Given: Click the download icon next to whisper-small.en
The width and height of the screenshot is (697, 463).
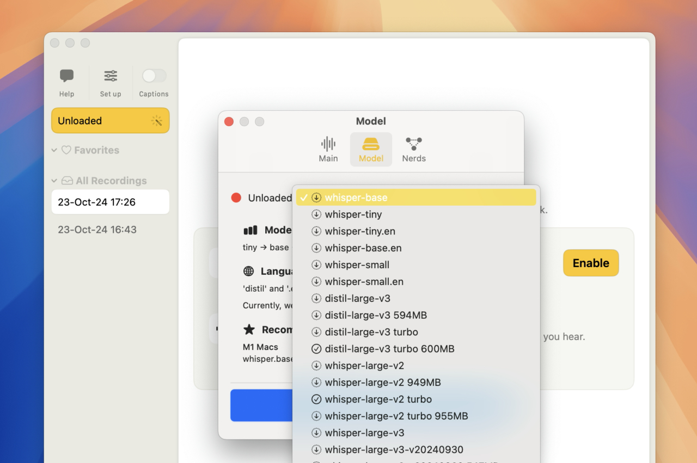Looking at the screenshot, I should tap(316, 282).
